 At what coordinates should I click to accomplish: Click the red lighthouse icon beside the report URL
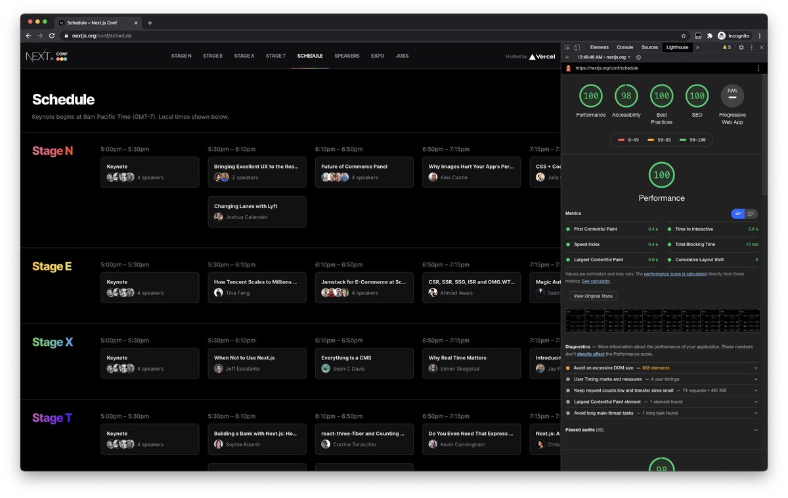[x=567, y=67]
